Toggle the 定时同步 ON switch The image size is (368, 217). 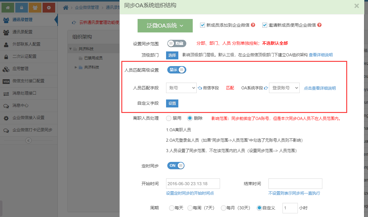176,166
